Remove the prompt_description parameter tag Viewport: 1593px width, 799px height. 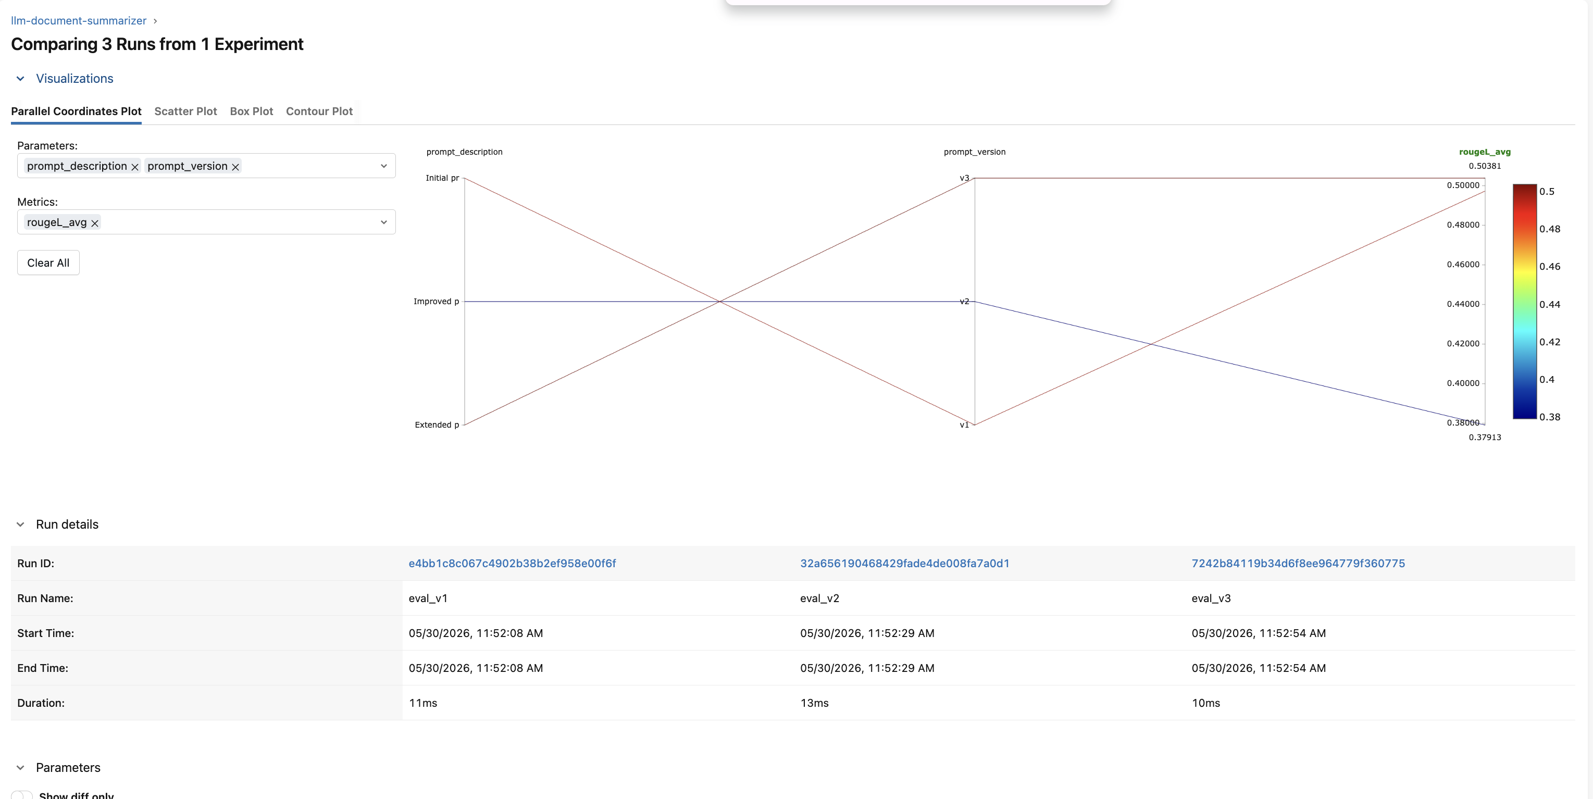click(x=135, y=166)
